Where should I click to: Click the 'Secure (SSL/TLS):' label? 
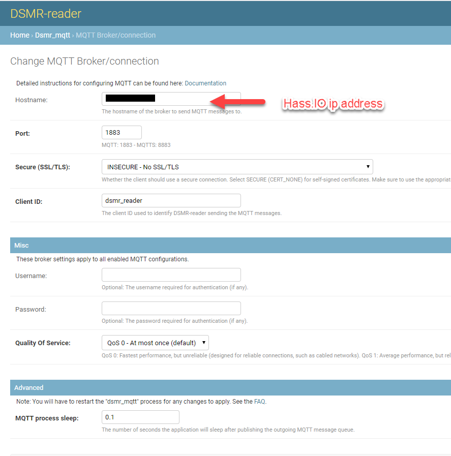point(43,167)
